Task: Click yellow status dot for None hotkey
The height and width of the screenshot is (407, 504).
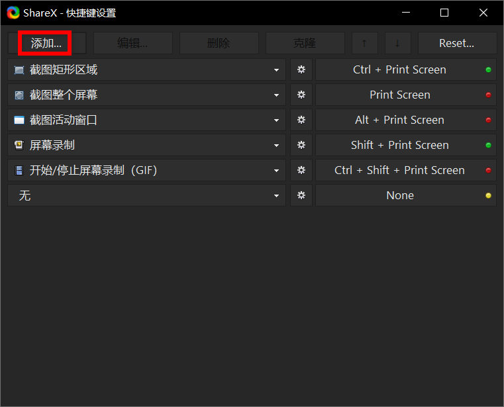Action: pyautogui.click(x=488, y=195)
